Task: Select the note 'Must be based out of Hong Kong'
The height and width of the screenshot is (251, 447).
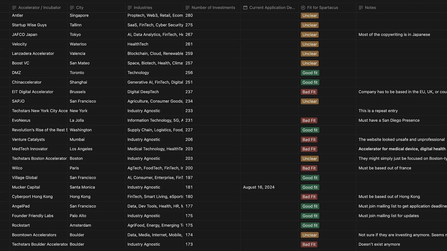Action: pyautogui.click(x=389, y=197)
